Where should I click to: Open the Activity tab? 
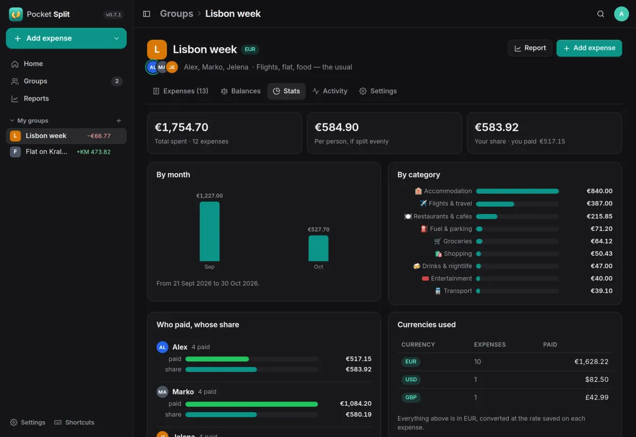[x=330, y=91]
